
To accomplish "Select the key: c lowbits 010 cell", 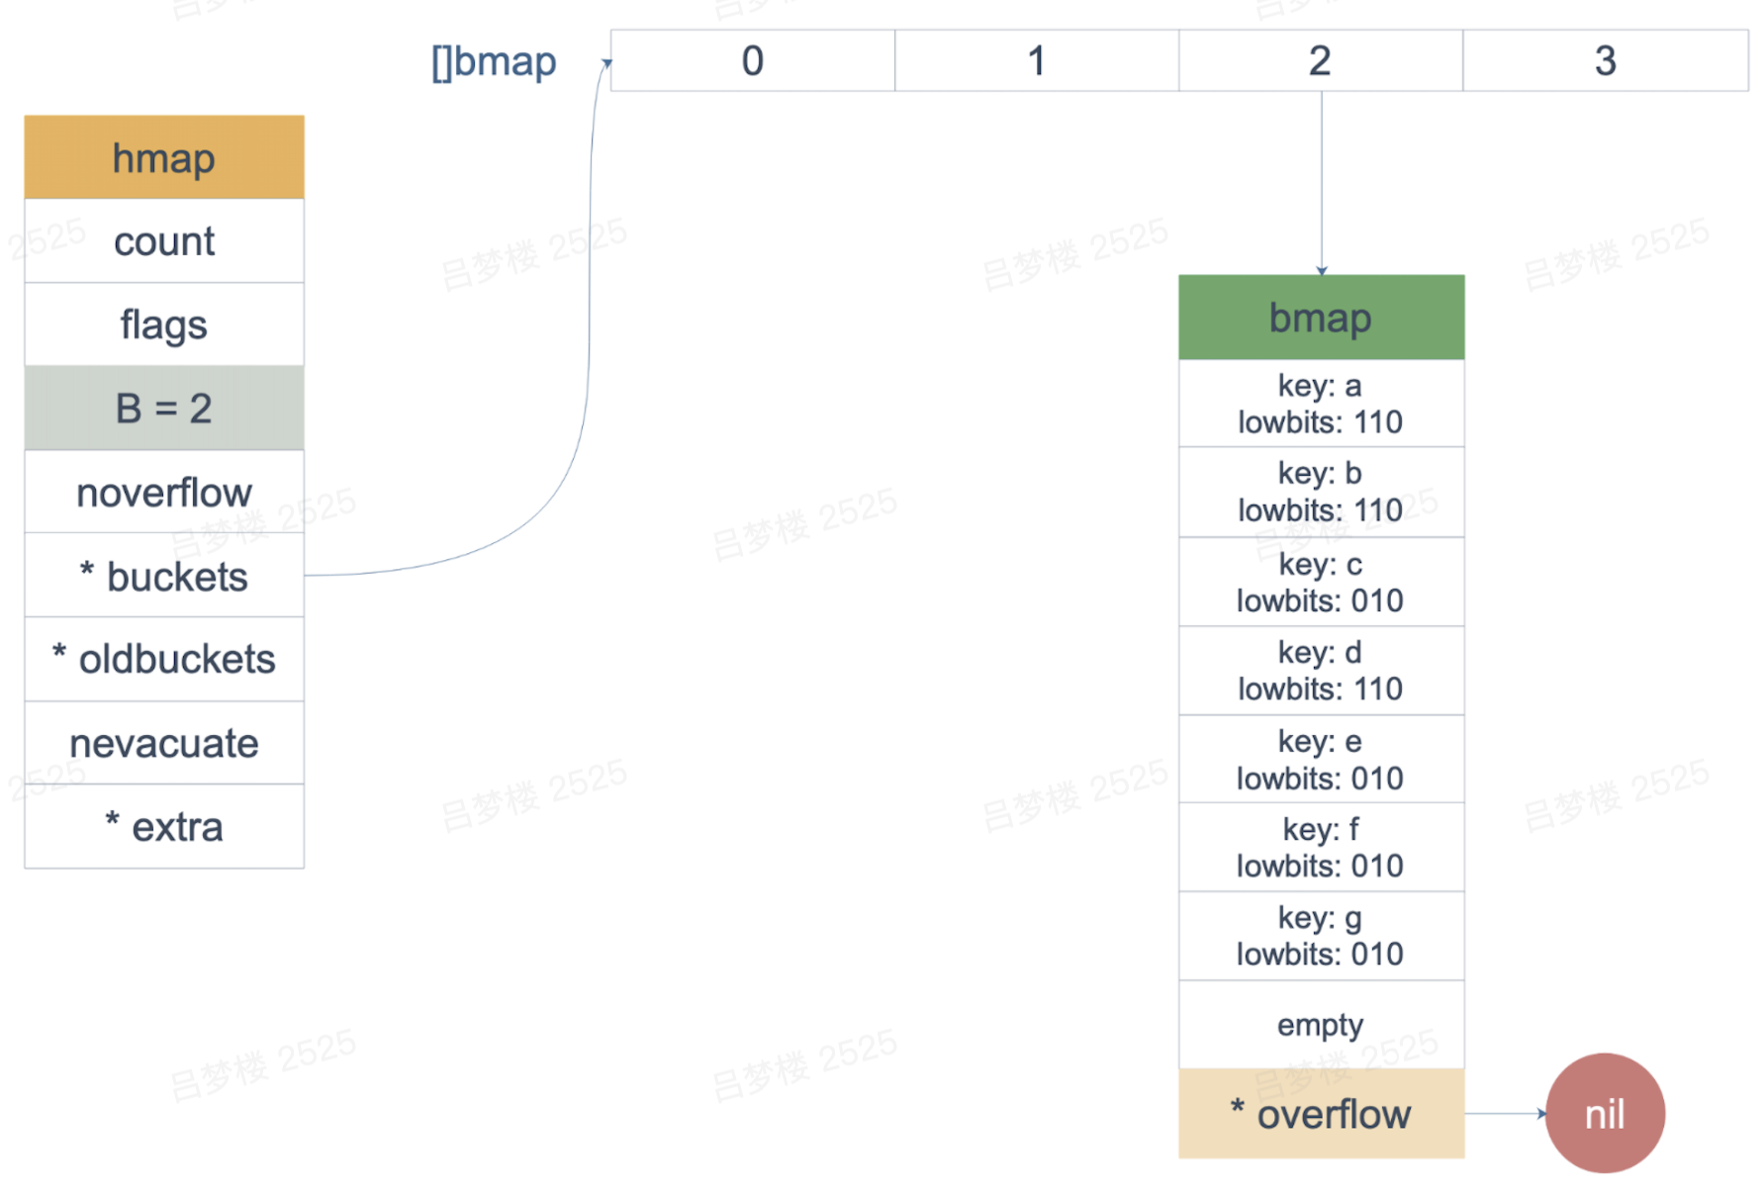I will (1322, 582).
